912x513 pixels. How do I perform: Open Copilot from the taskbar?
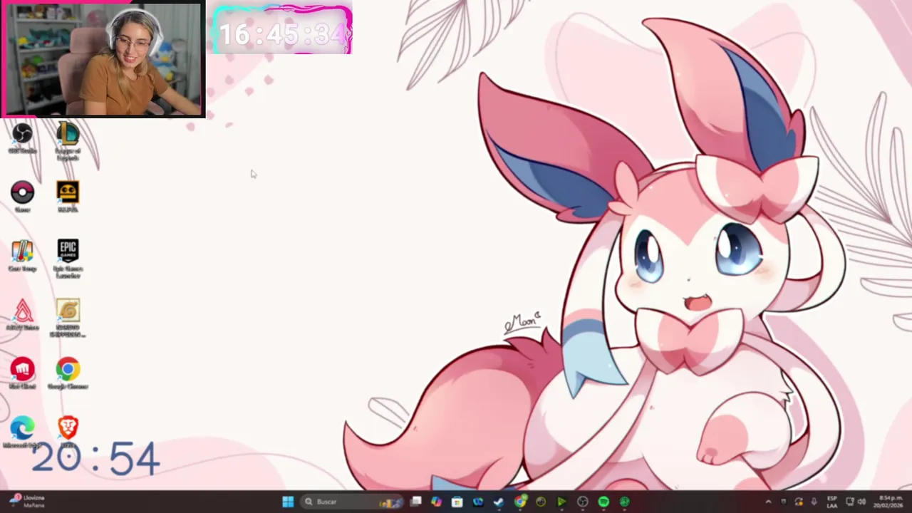pos(436,502)
